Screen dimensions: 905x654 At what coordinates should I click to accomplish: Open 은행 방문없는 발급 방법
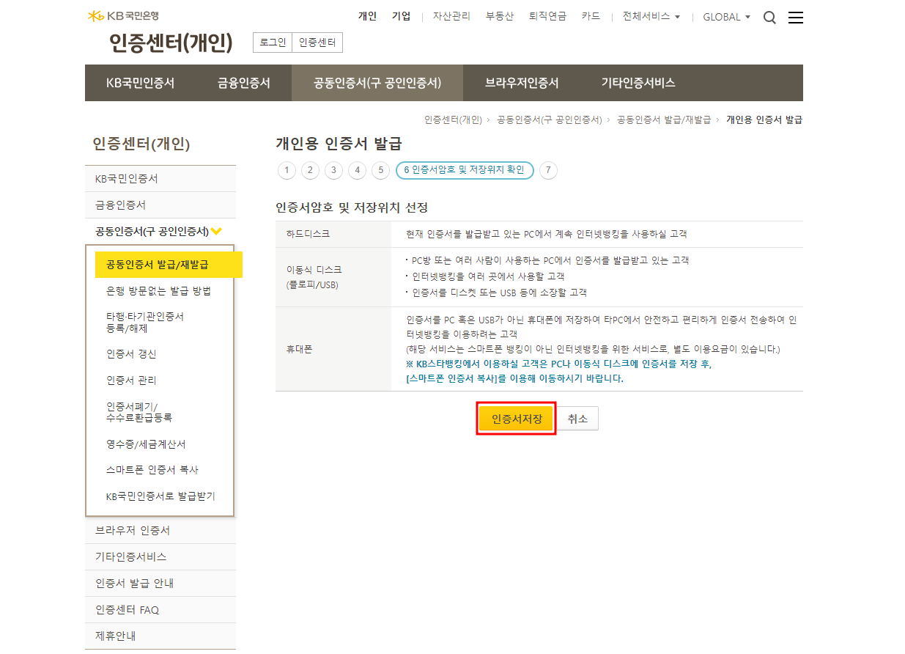[158, 291]
